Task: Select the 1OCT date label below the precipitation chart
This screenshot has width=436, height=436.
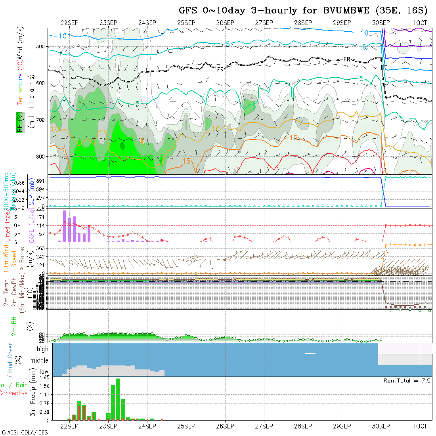Action: (420, 426)
